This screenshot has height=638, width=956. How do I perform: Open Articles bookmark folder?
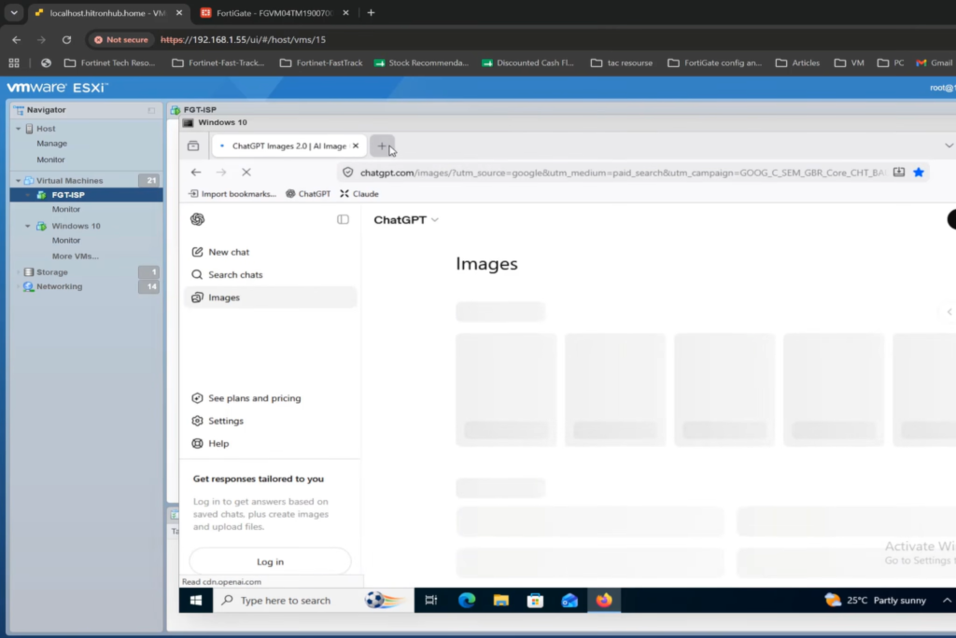(797, 62)
